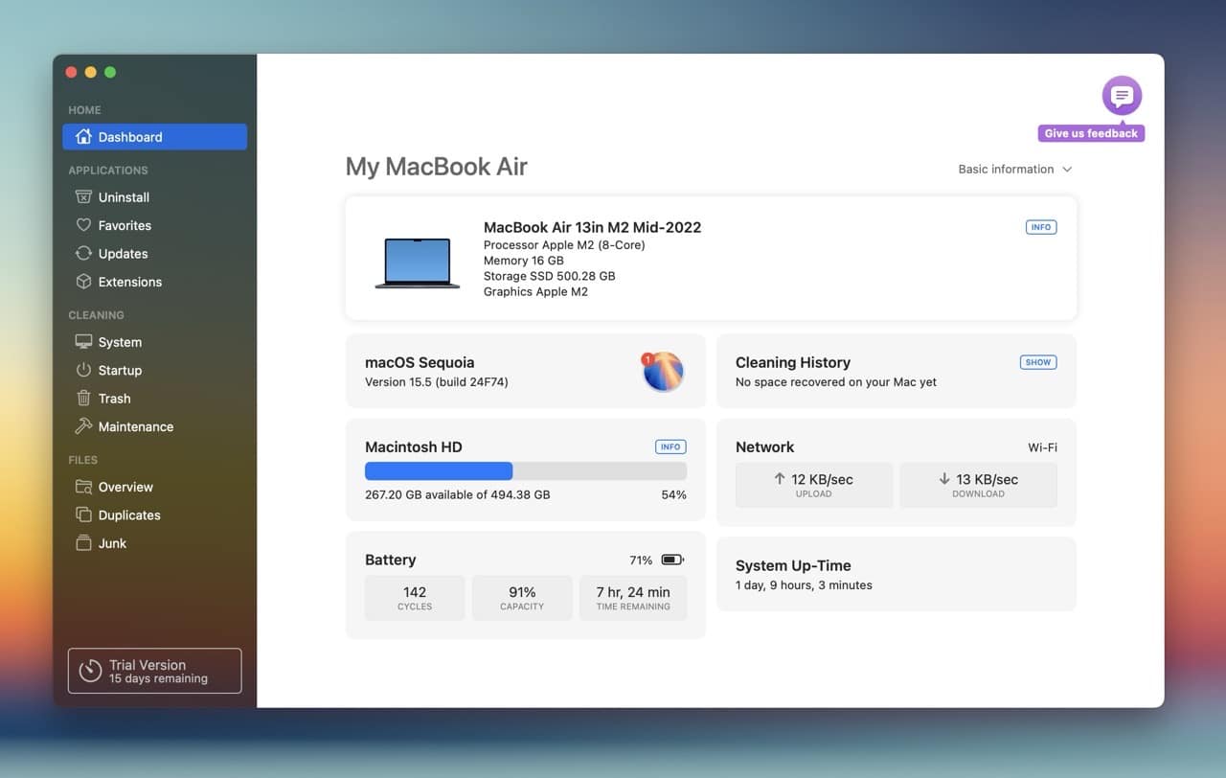Click the trial timer clock icon
This screenshot has height=778, width=1226.
click(90, 671)
